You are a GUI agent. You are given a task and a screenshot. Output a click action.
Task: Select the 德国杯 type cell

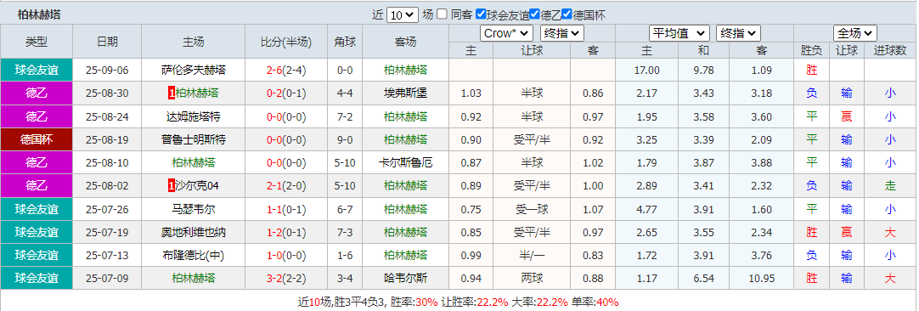coord(37,139)
